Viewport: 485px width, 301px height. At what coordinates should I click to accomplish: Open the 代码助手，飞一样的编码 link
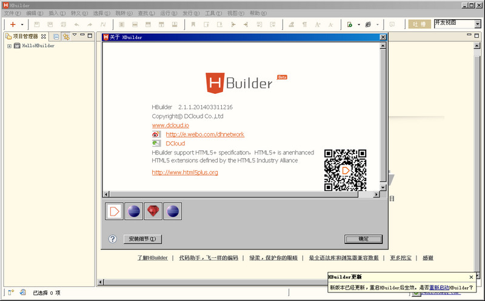tap(209, 258)
